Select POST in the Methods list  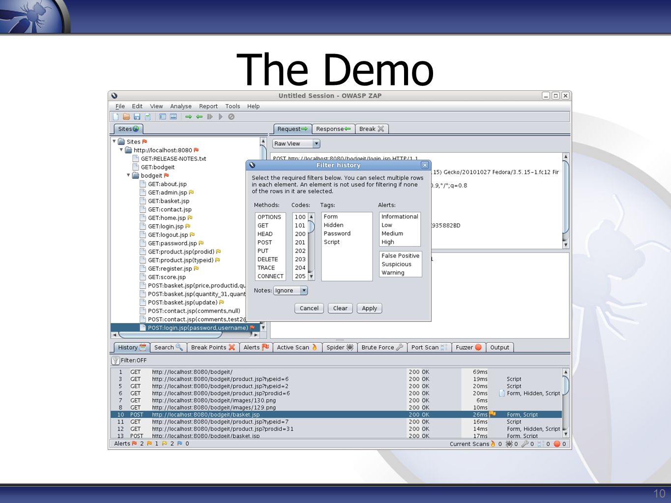coord(270,242)
